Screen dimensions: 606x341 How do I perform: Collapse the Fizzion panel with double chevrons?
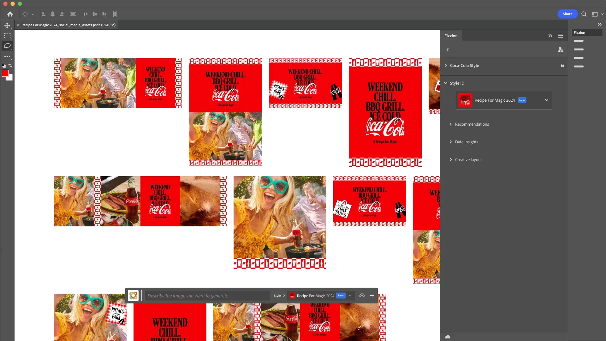(550, 36)
